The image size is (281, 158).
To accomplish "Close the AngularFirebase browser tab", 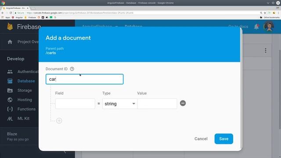I will pos(28,8).
